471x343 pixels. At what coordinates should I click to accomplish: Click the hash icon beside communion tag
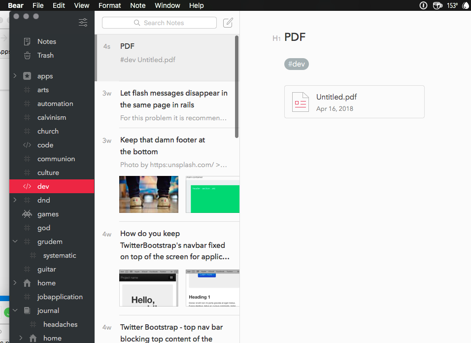(27, 159)
